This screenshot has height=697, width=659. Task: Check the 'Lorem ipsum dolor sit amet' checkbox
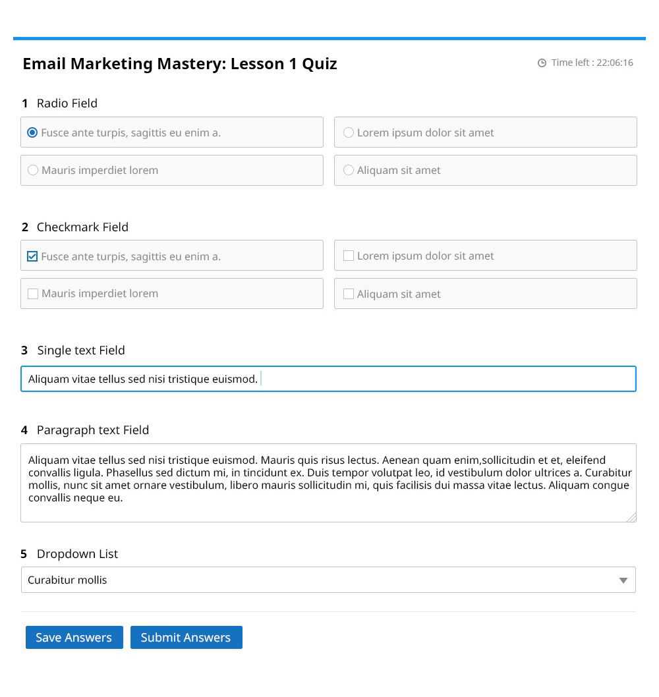[349, 256]
